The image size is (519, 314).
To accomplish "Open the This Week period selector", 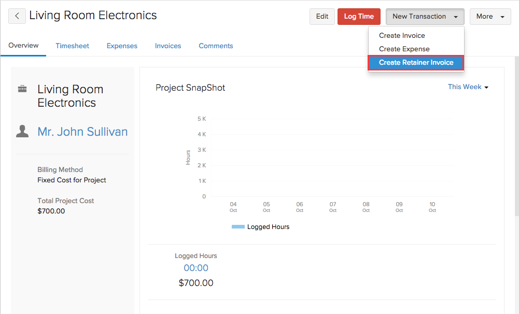I will pyautogui.click(x=468, y=87).
